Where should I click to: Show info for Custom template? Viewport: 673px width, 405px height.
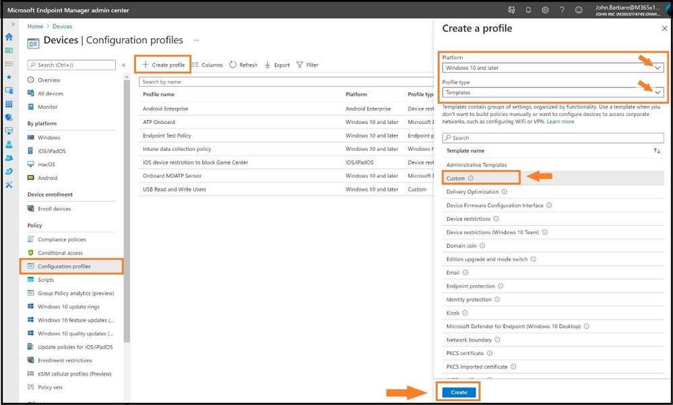[x=470, y=178]
